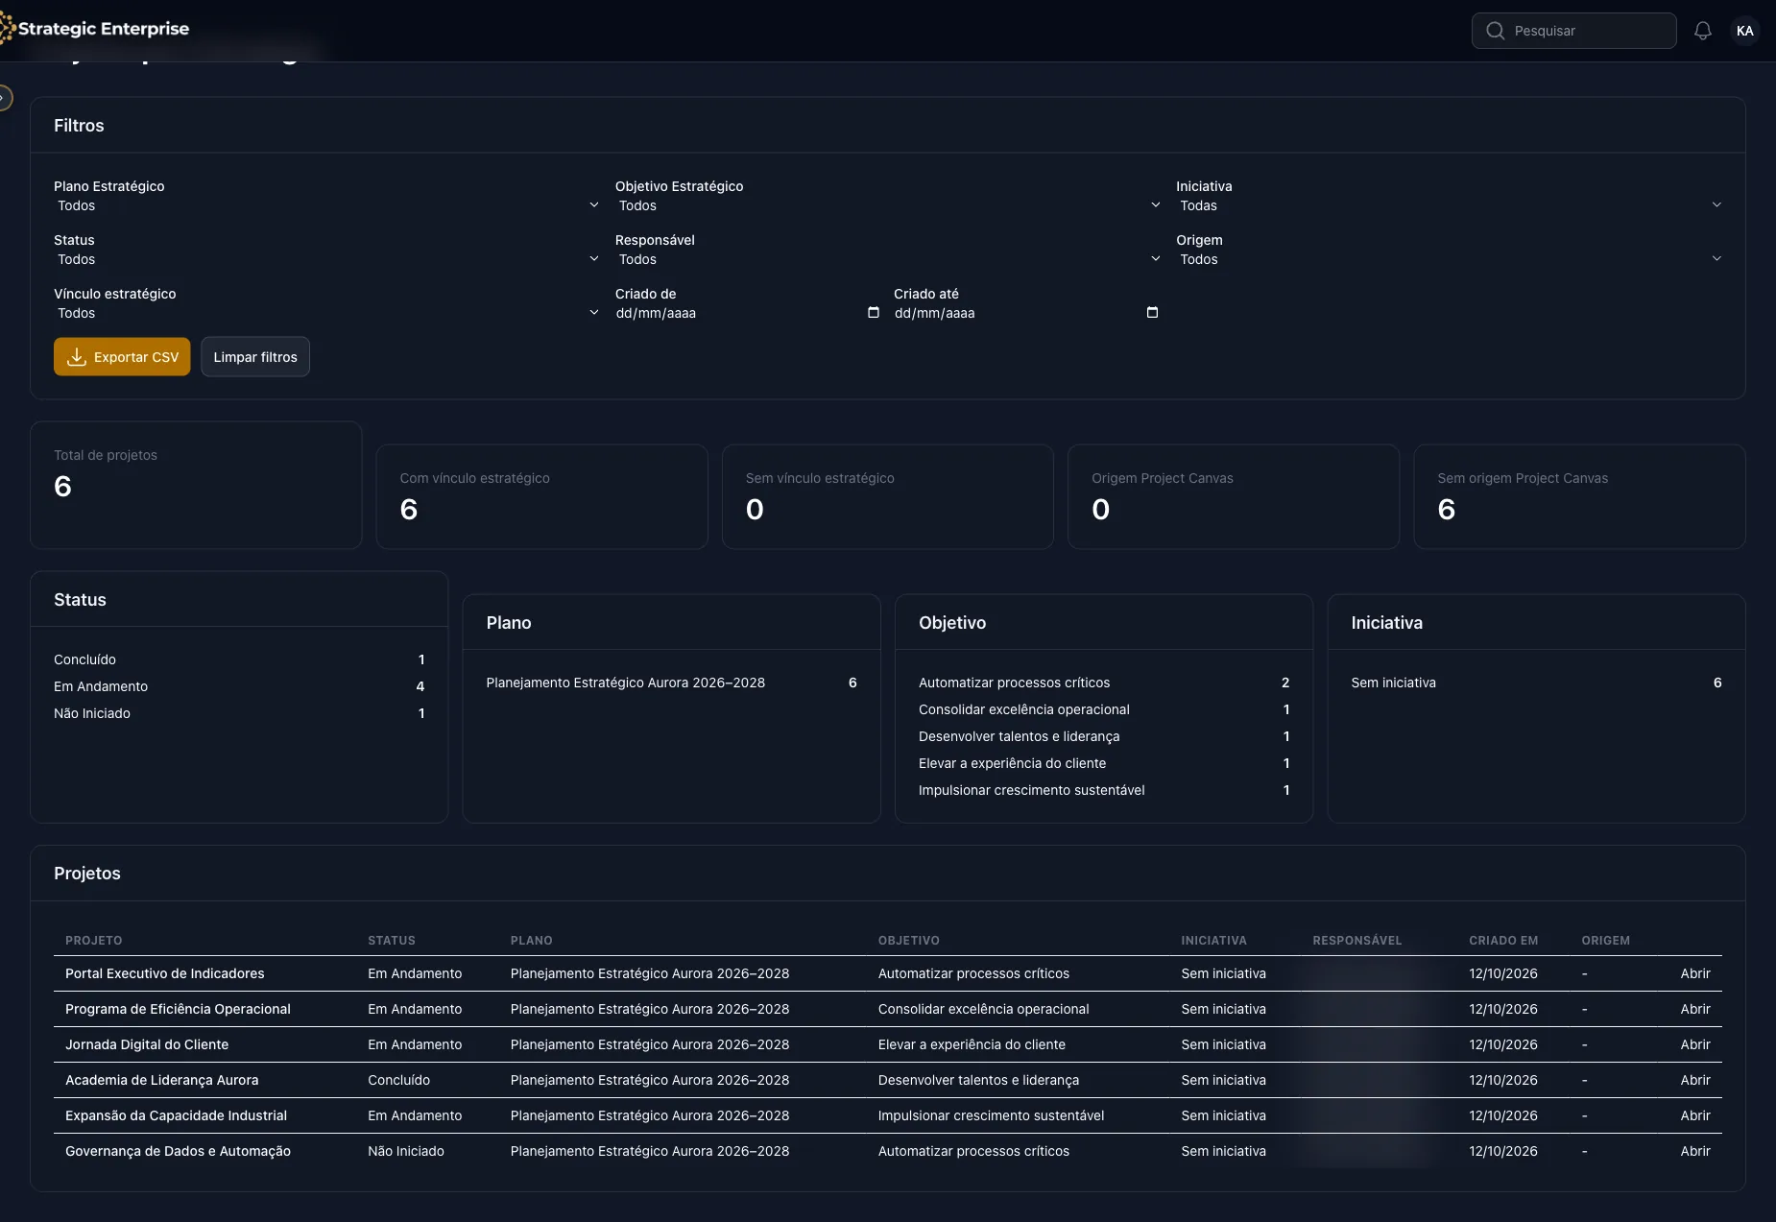1776x1222 pixels.
Task: Open the Criado até calendar picker icon
Action: click(1152, 313)
